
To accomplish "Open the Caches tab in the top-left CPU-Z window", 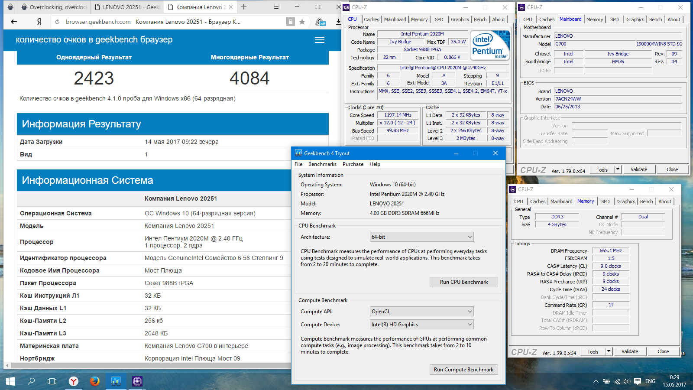I will tap(371, 19).
